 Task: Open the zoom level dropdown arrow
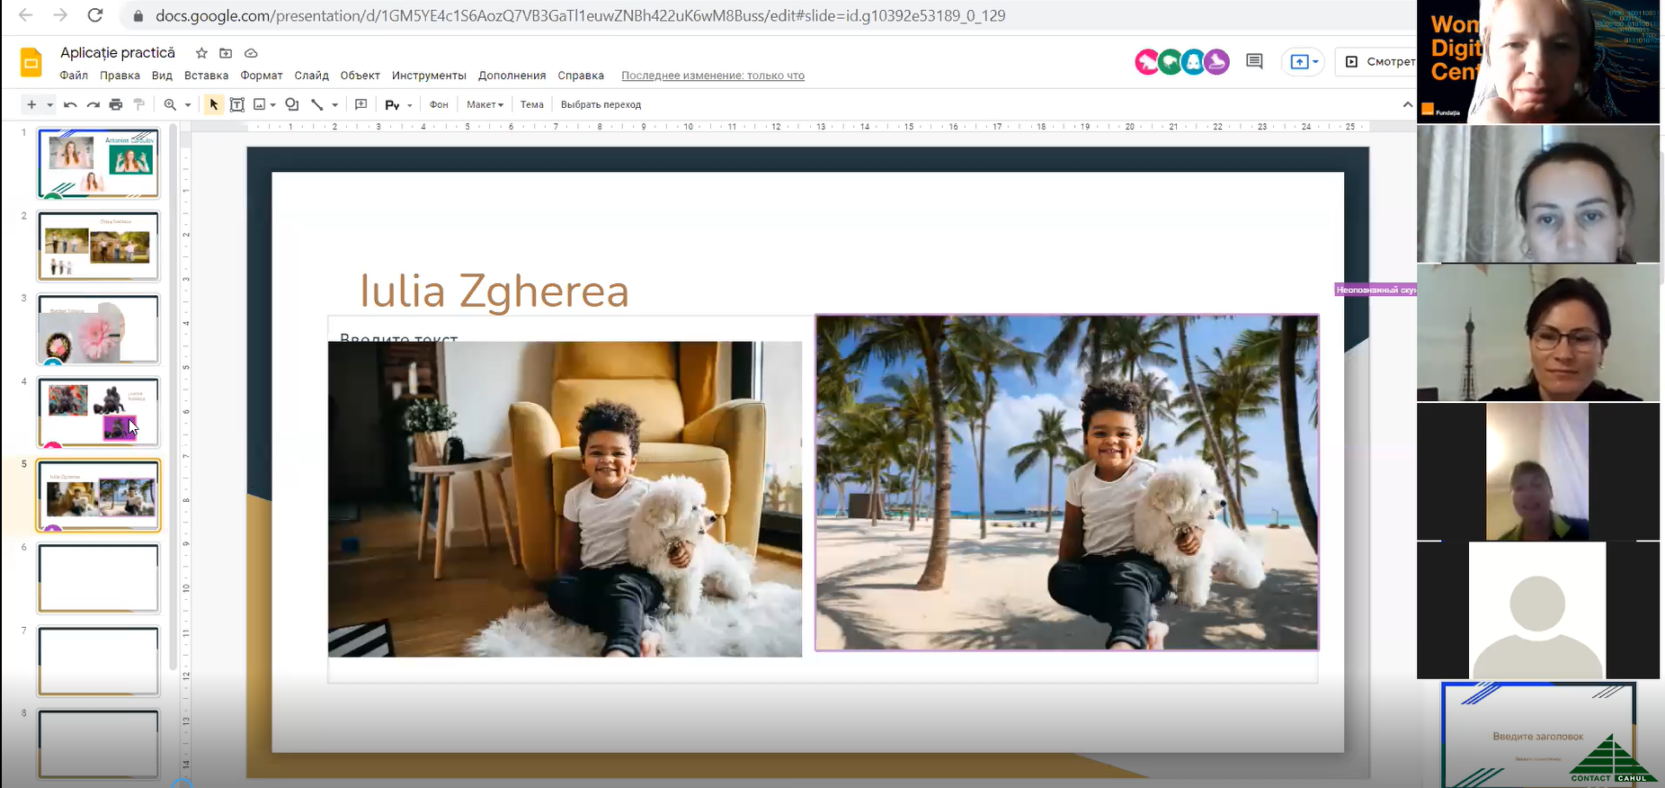(x=188, y=105)
